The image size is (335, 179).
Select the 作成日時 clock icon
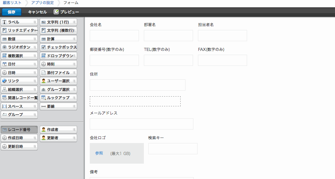(5, 138)
